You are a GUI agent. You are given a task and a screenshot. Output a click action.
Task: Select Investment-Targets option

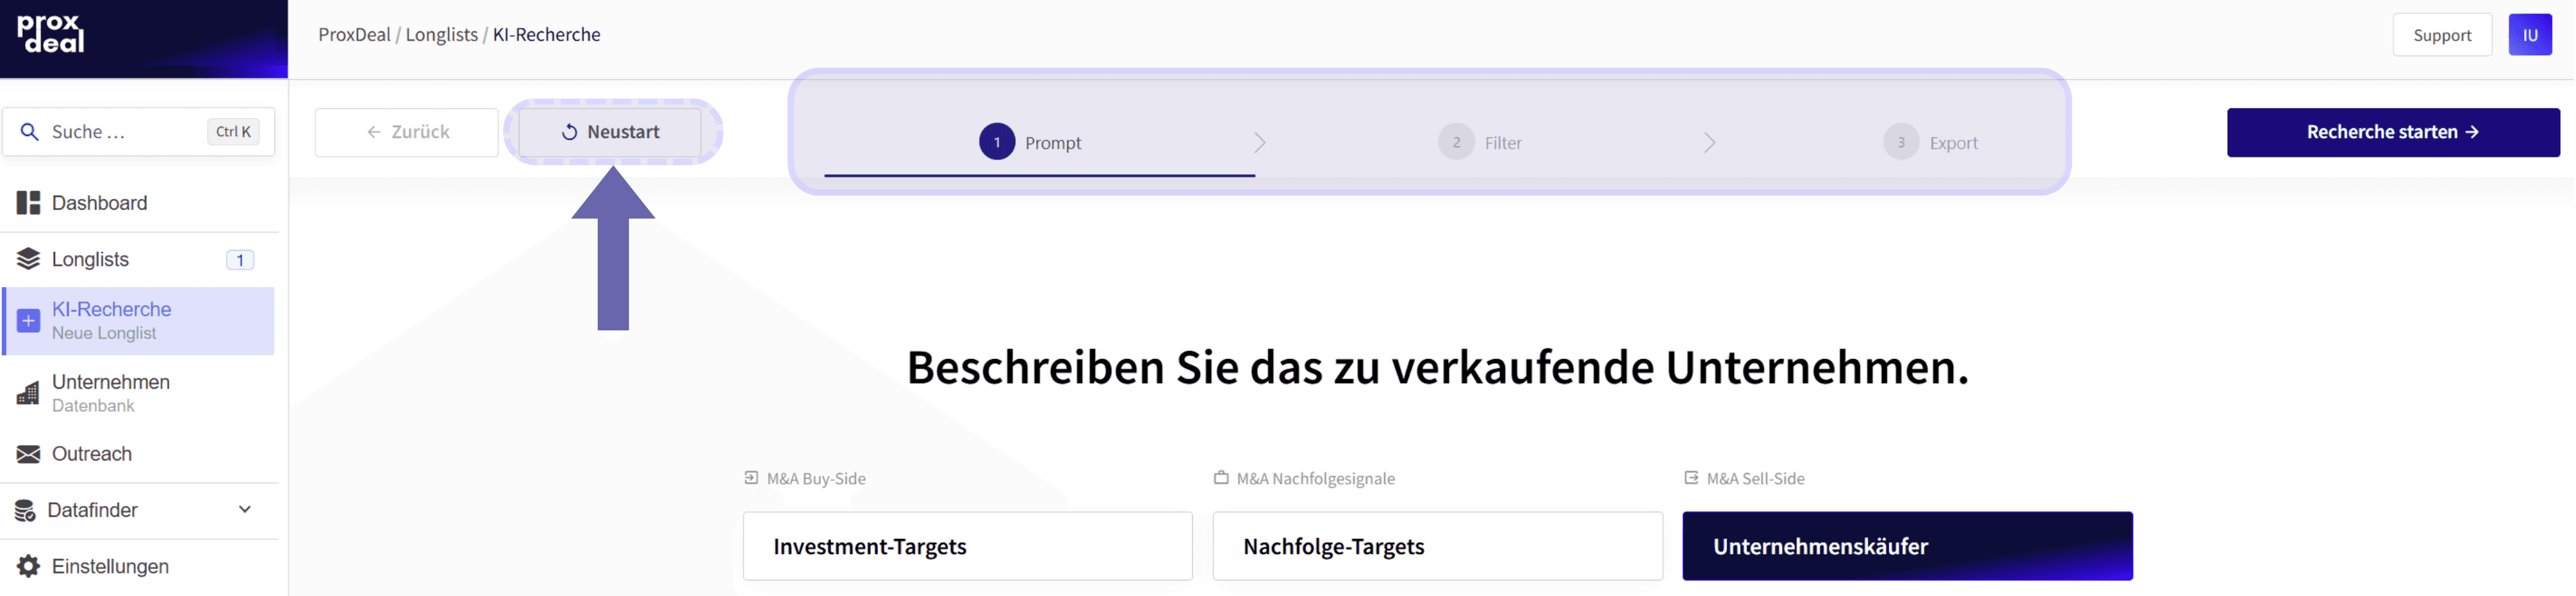coord(967,546)
